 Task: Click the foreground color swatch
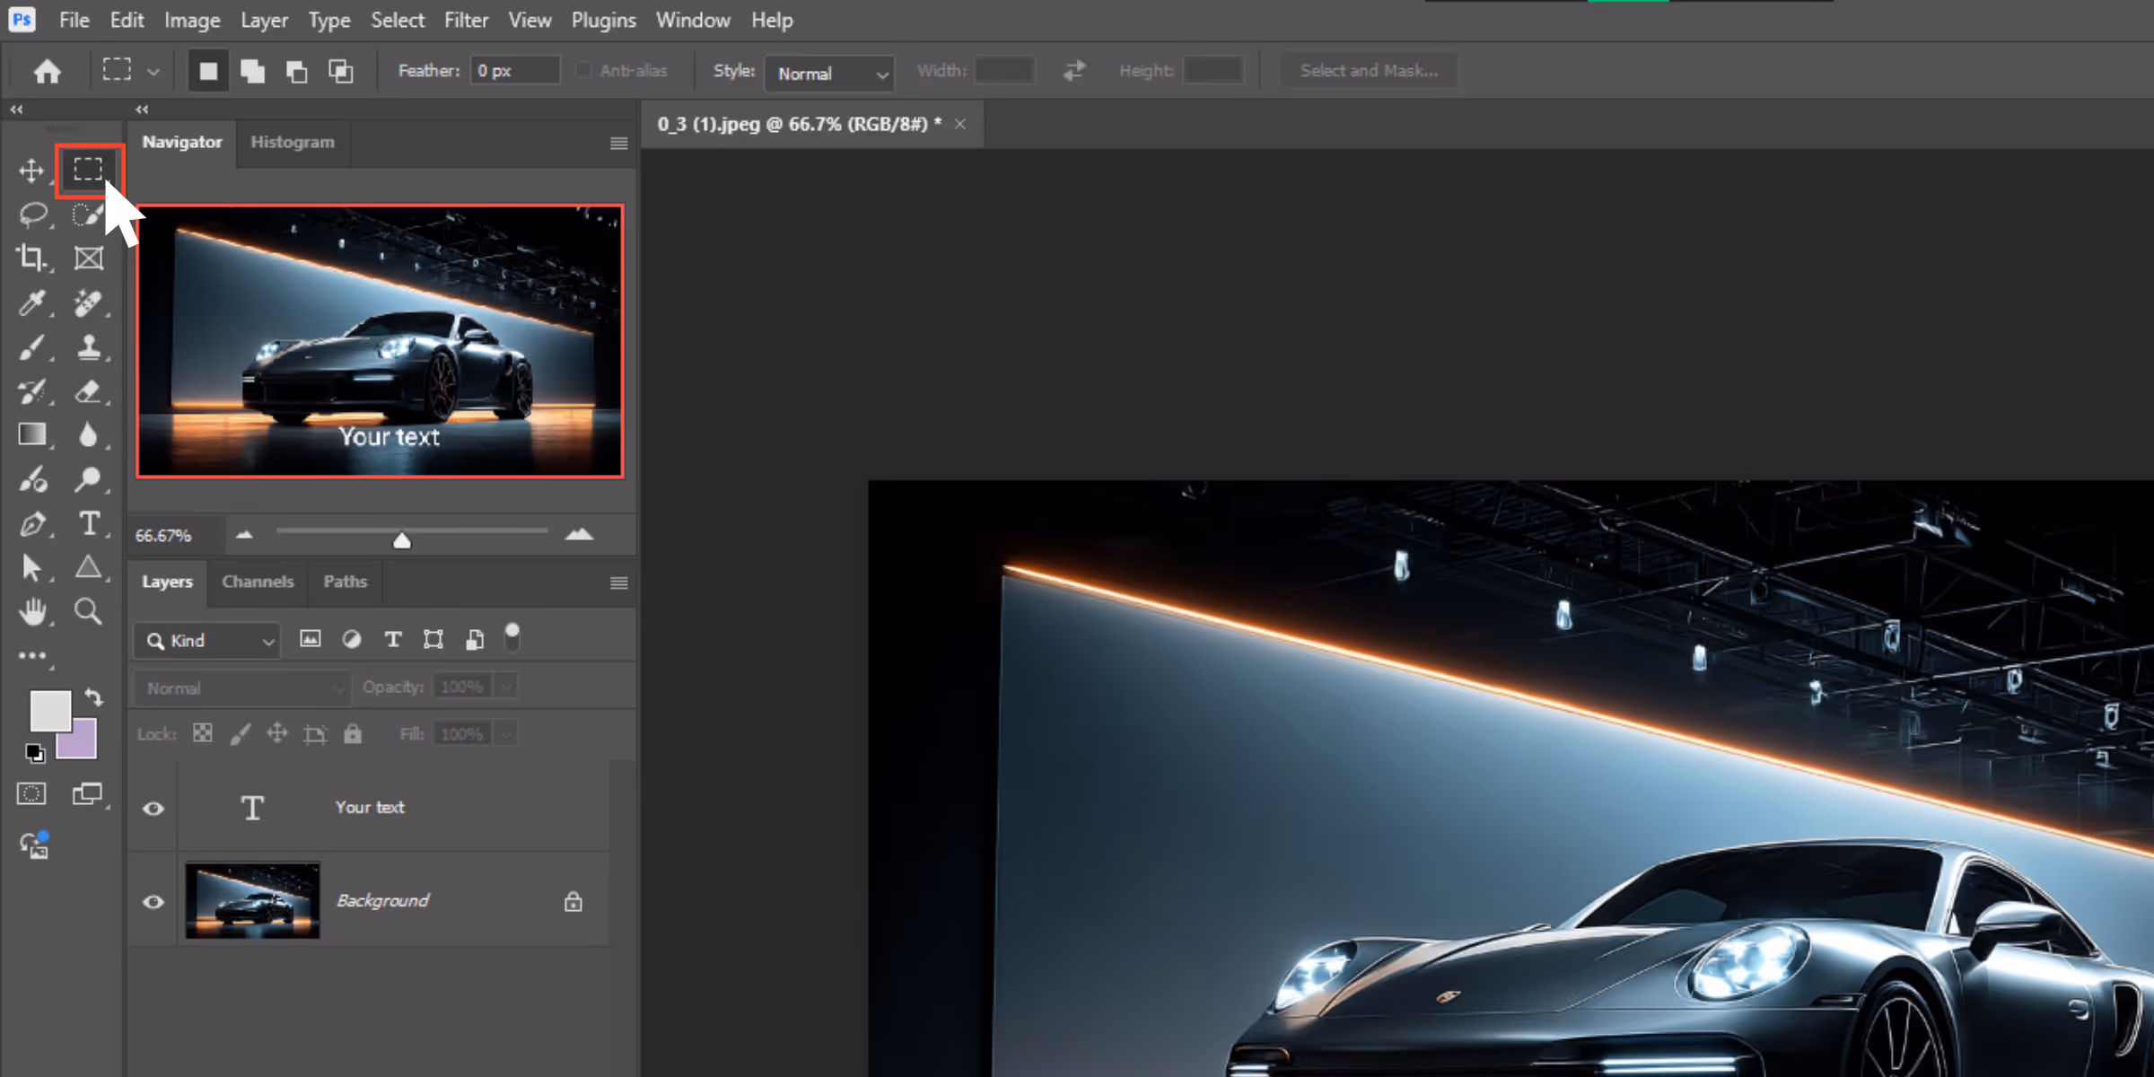(x=50, y=711)
